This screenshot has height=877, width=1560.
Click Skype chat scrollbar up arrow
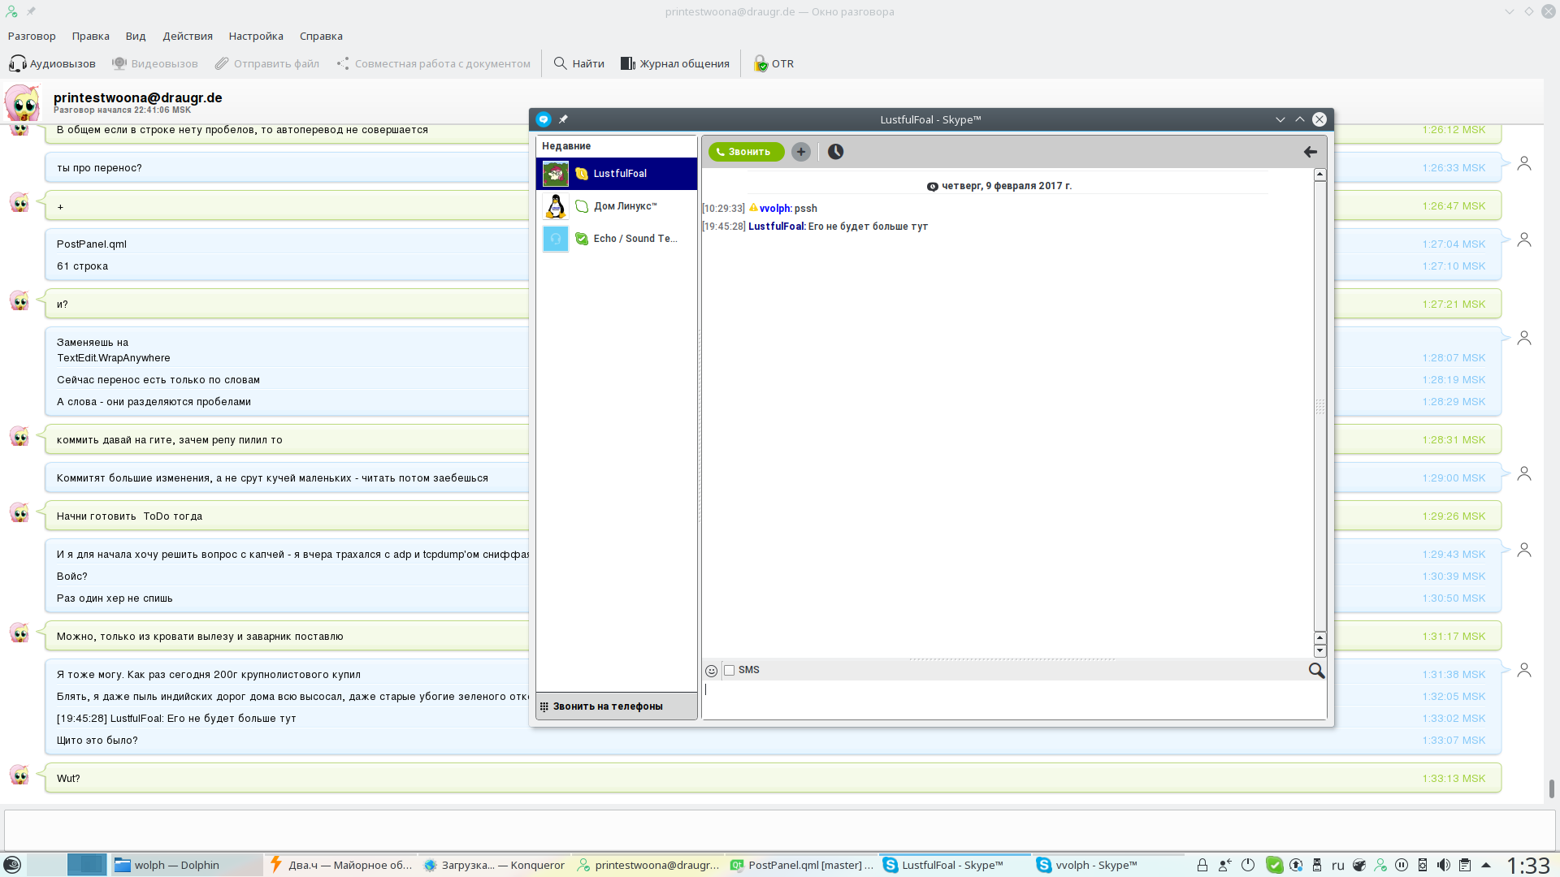(1320, 175)
